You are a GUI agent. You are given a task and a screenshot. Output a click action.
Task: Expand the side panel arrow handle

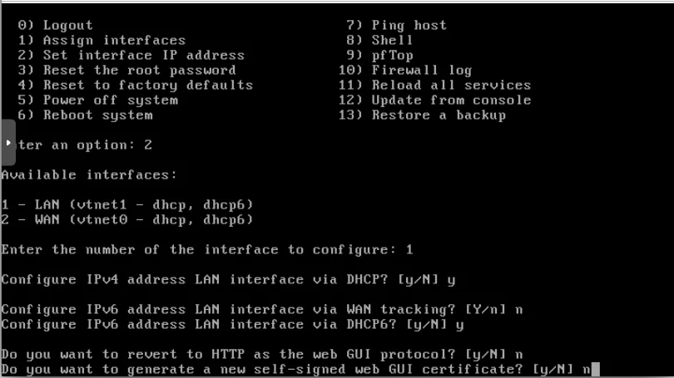(7, 143)
